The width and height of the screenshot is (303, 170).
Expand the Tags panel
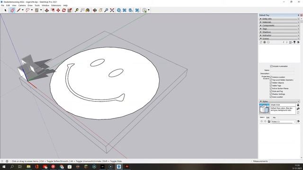(279, 29)
